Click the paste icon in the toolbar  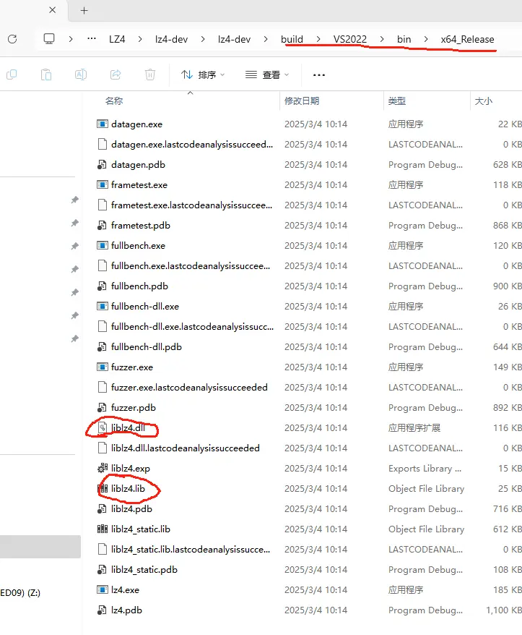click(x=46, y=74)
